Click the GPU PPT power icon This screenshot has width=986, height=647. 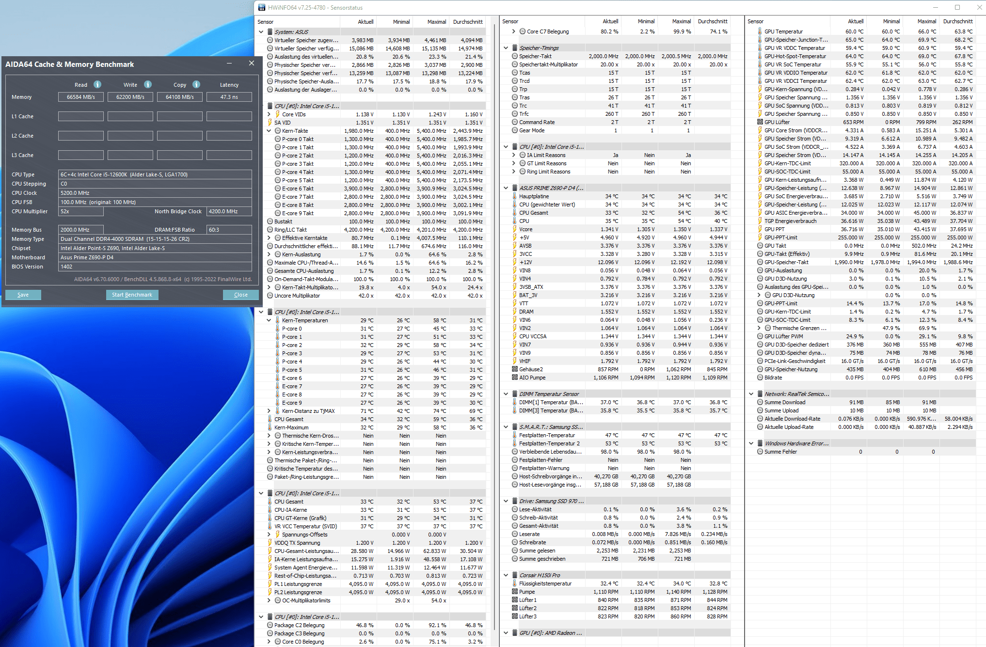pyautogui.click(x=760, y=229)
